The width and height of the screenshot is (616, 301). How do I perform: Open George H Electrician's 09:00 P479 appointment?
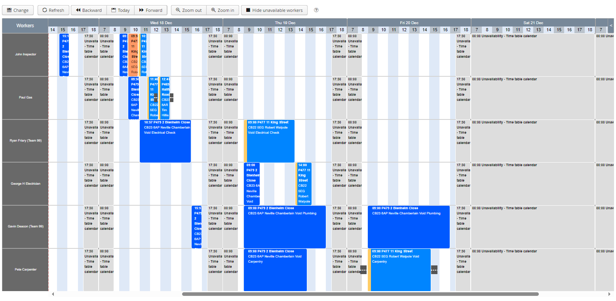click(x=252, y=184)
